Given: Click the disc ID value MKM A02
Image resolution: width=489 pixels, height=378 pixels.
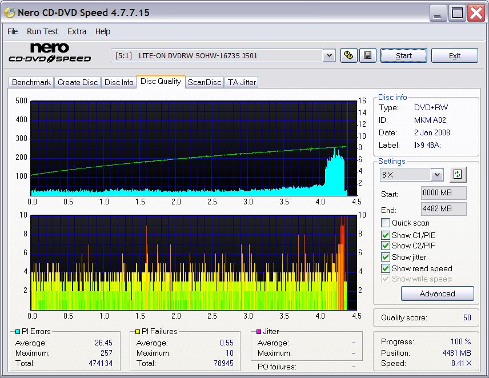Looking at the screenshot, I should (x=430, y=120).
